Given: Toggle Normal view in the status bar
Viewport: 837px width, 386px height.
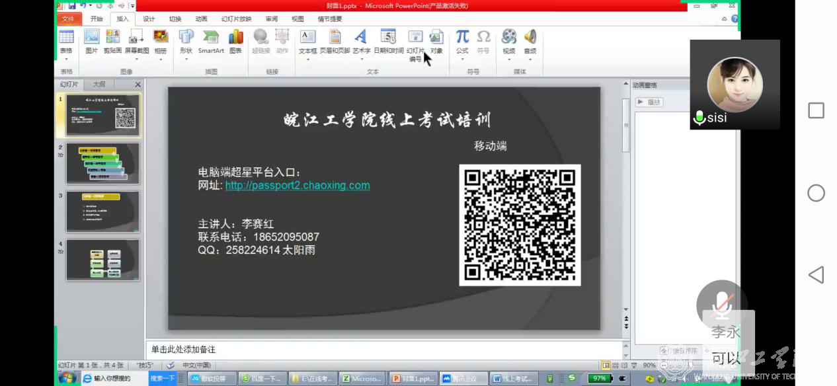Looking at the screenshot, I should [606, 364].
